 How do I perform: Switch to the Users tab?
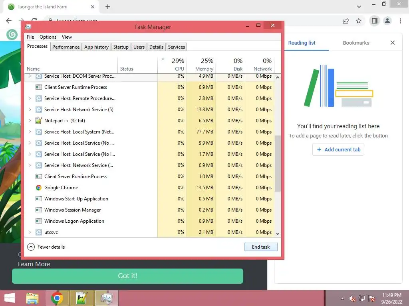click(x=139, y=47)
